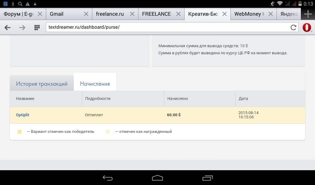Close the freelance.ru tab
The width and height of the screenshot is (315, 185).
[132, 14]
